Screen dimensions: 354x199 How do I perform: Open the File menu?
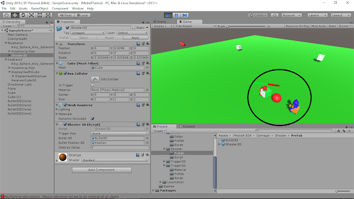pyautogui.click(x=4, y=8)
